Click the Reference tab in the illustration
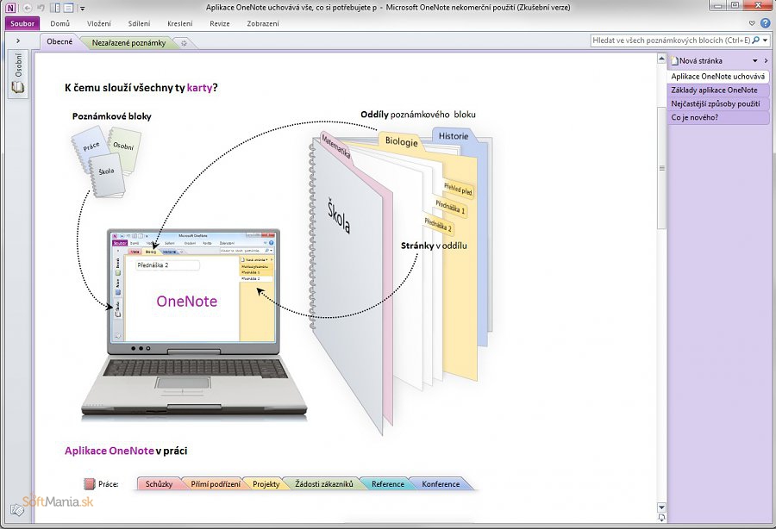The width and height of the screenshot is (776, 529). coord(388,484)
